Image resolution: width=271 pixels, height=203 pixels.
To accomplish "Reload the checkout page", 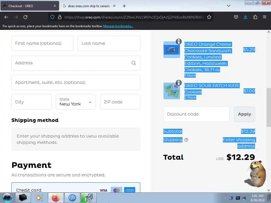I will [x=25, y=17].
